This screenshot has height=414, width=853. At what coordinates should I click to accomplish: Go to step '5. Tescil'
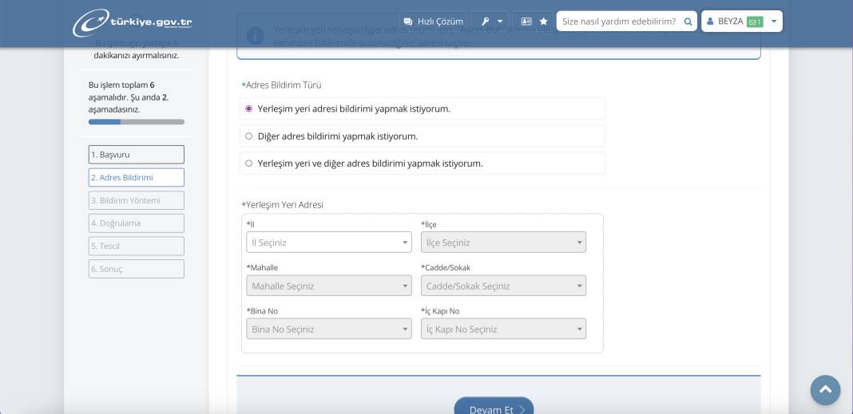coord(137,246)
